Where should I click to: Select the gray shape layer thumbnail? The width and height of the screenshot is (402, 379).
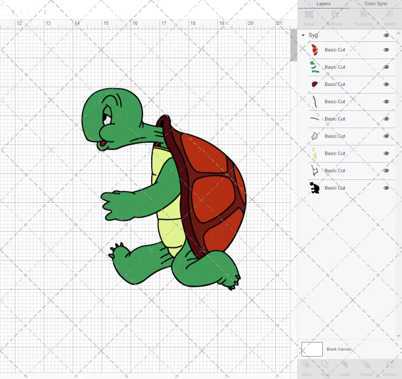(x=315, y=136)
